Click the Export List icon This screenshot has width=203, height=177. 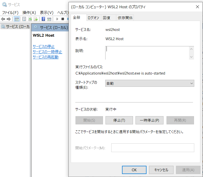tap(36, 19)
